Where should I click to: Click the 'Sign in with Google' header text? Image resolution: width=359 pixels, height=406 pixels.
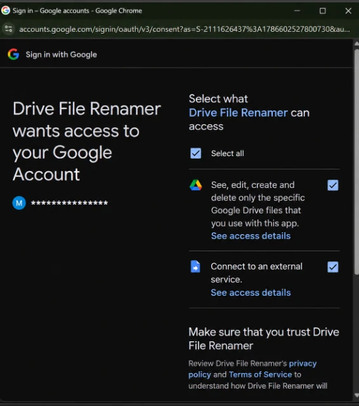point(62,55)
